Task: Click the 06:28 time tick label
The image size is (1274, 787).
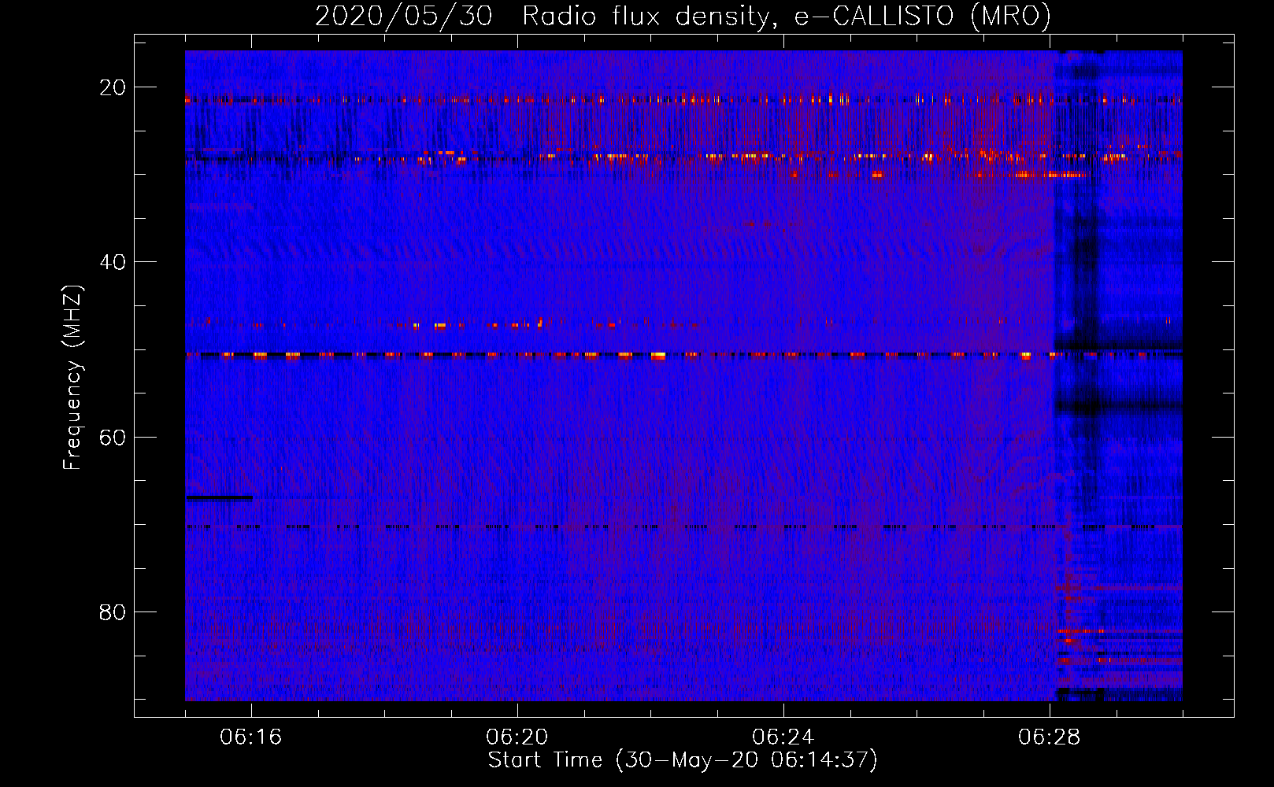Action: pos(1050,737)
